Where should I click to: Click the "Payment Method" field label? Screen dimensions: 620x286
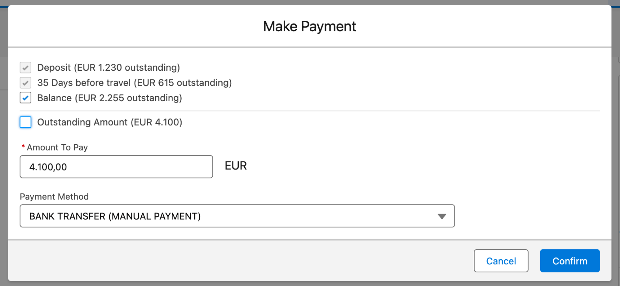point(54,197)
